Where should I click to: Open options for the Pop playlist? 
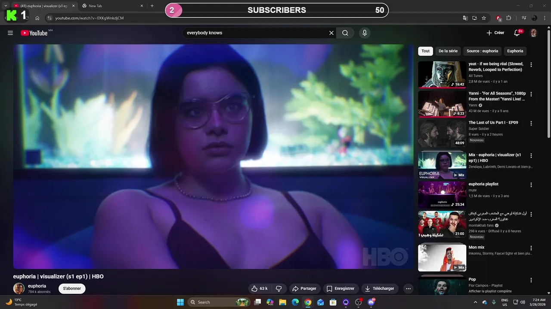(531, 280)
